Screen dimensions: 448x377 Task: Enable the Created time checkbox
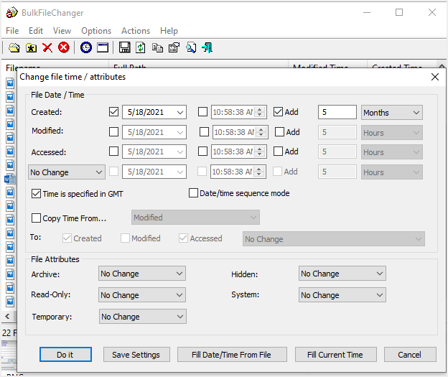tap(203, 112)
